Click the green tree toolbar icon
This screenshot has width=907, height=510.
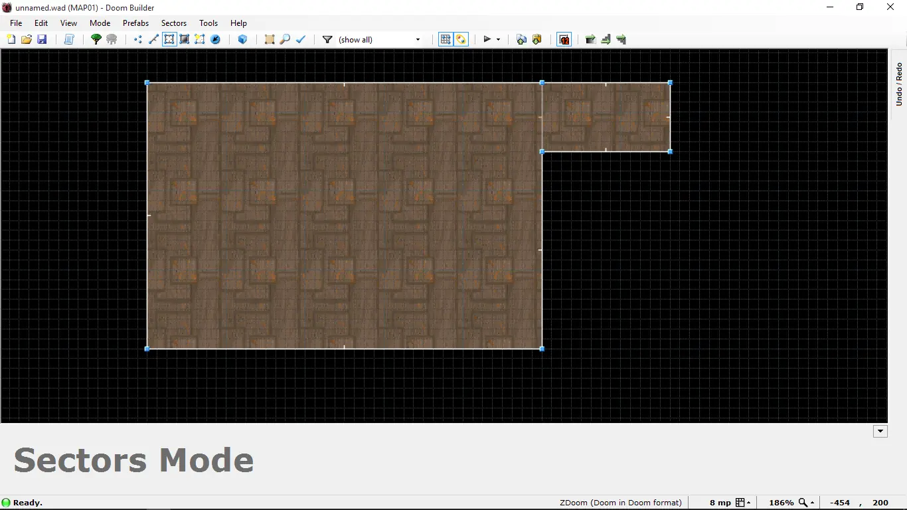click(x=96, y=40)
